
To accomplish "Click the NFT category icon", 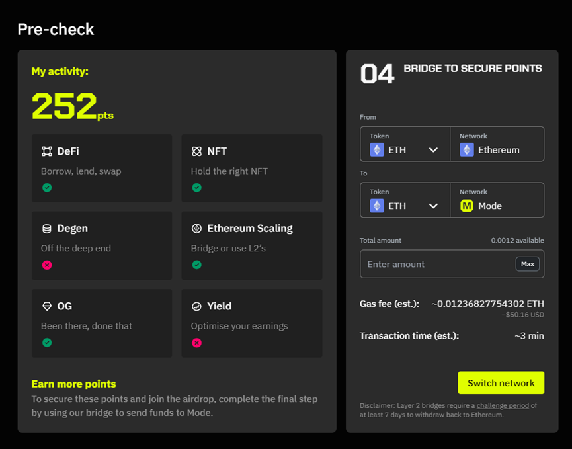I will [196, 151].
